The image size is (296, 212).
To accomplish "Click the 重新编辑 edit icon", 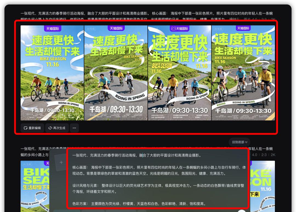I will 26,128.
